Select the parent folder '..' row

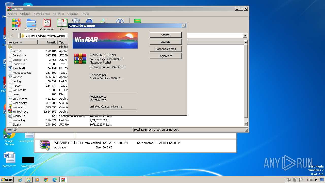(x=38, y=47)
